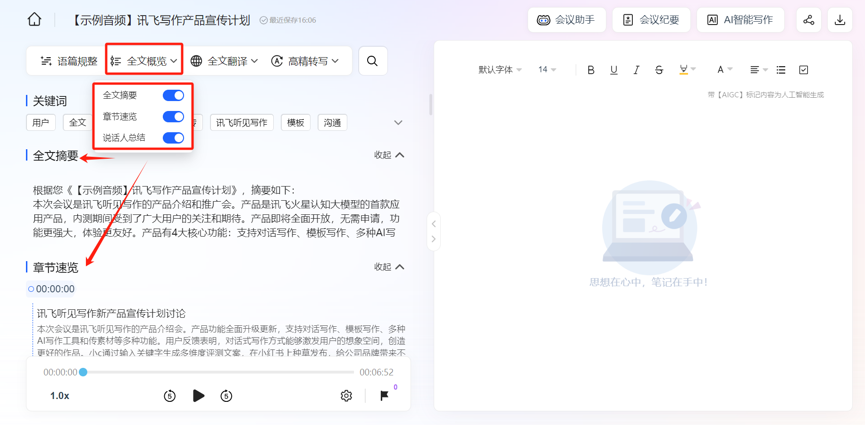Open the 全文概览 dropdown

coord(144,61)
